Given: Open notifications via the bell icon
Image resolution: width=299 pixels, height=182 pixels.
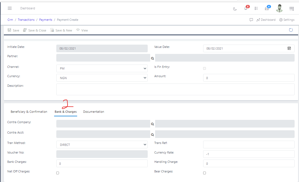Looking at the screenshot, I should [245, 8].
